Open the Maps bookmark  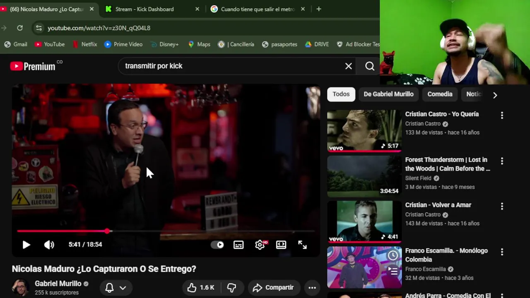(199, 44)
